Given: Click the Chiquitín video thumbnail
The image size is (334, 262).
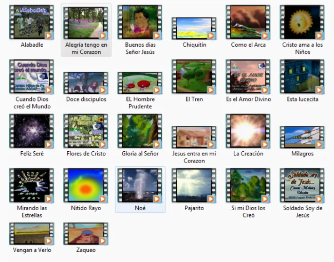Looking at the screenshot, I should [x=194, y=29].
